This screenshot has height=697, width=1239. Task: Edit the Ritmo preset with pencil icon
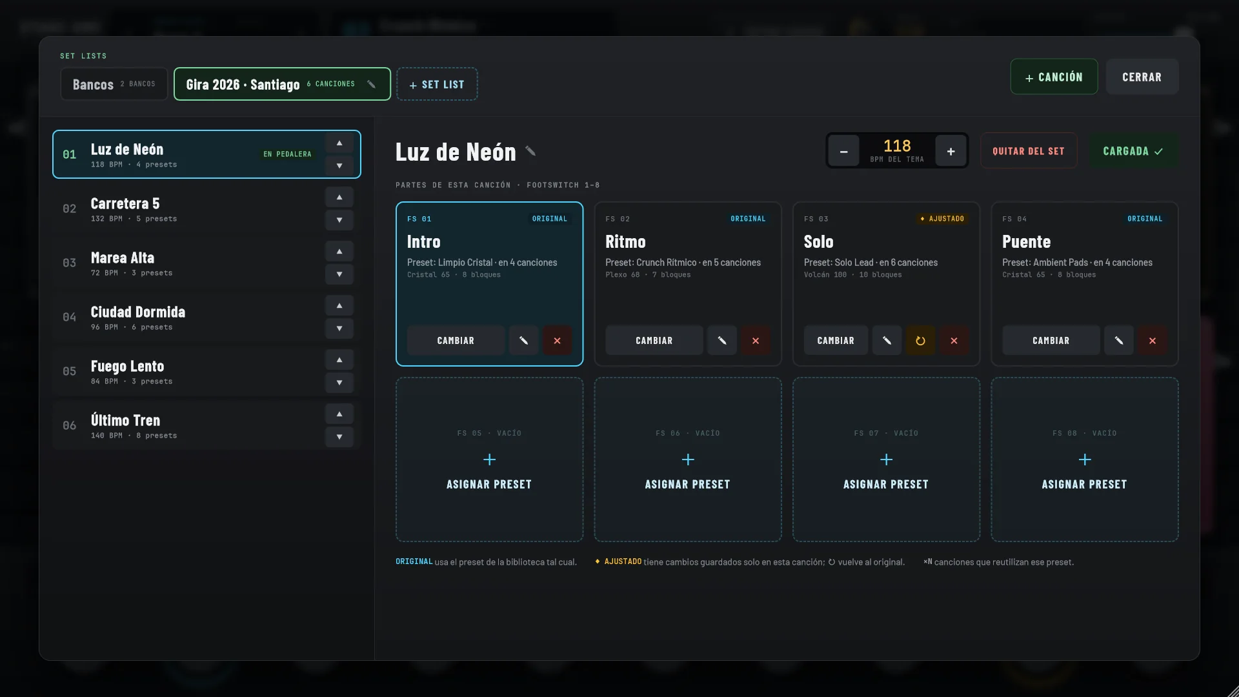pyautogui.click(x=722, y=341)
